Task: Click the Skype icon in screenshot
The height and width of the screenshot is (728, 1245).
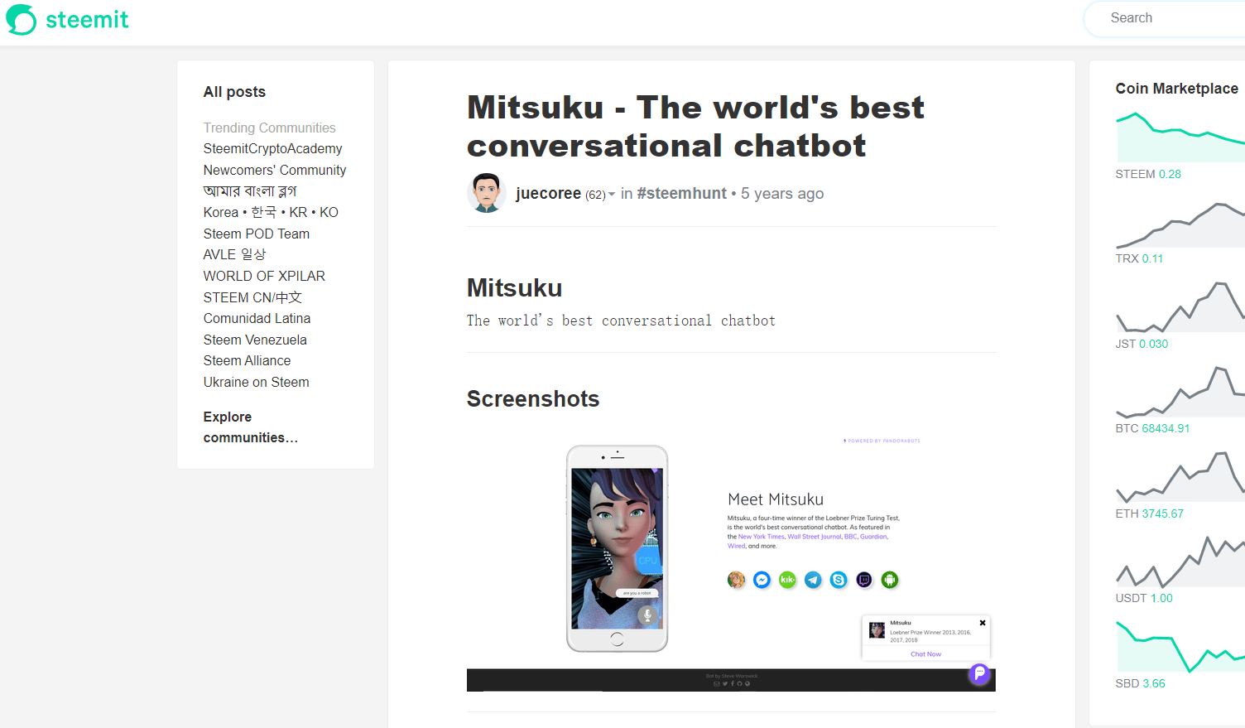Action: click(x=839, y=580)
